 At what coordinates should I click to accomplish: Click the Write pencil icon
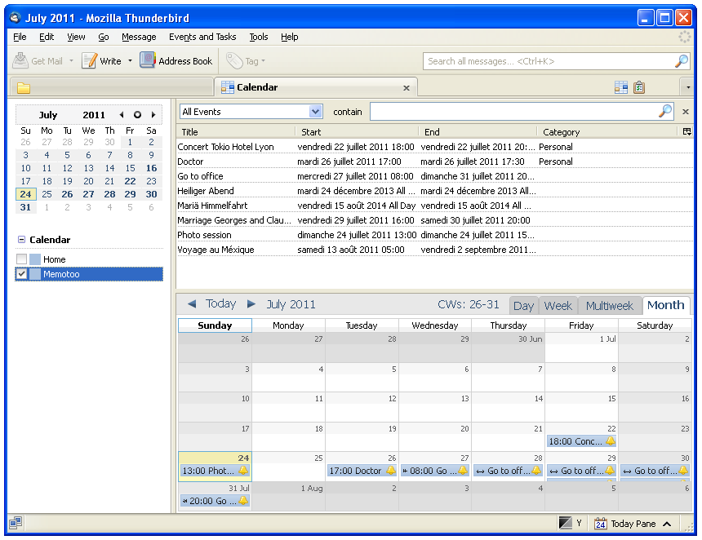[89, 60]
